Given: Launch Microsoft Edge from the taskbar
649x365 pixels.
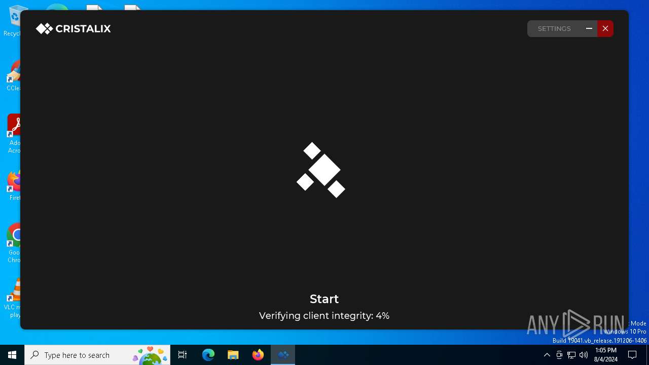Looking at the screenshot, I should pyautogui.click(x=208, y=355).
